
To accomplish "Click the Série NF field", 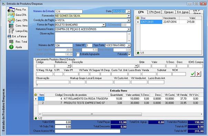I will [89, 45].
